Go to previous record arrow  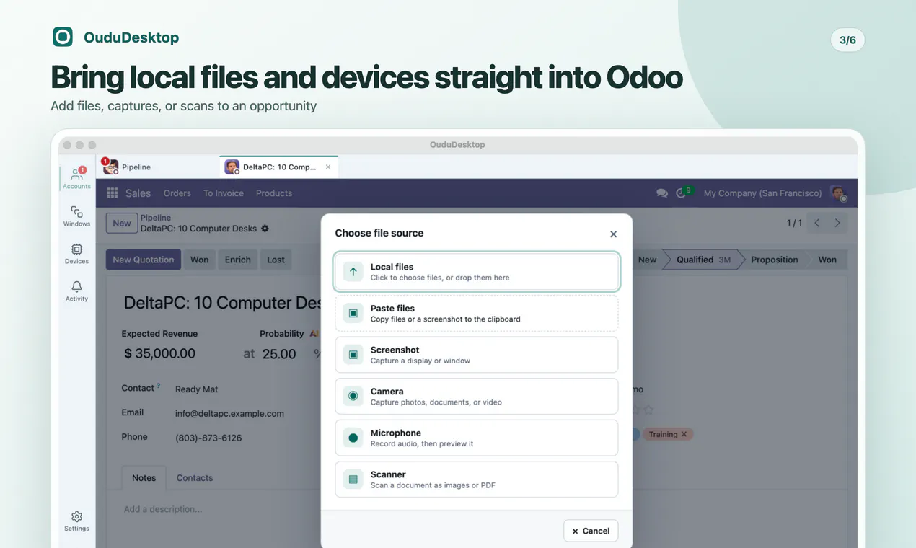click(817, 223)
